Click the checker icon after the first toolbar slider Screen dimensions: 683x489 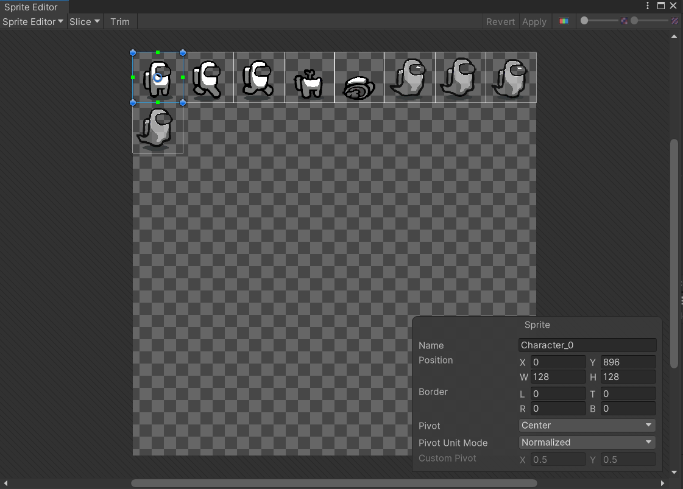tap(624, 21)
